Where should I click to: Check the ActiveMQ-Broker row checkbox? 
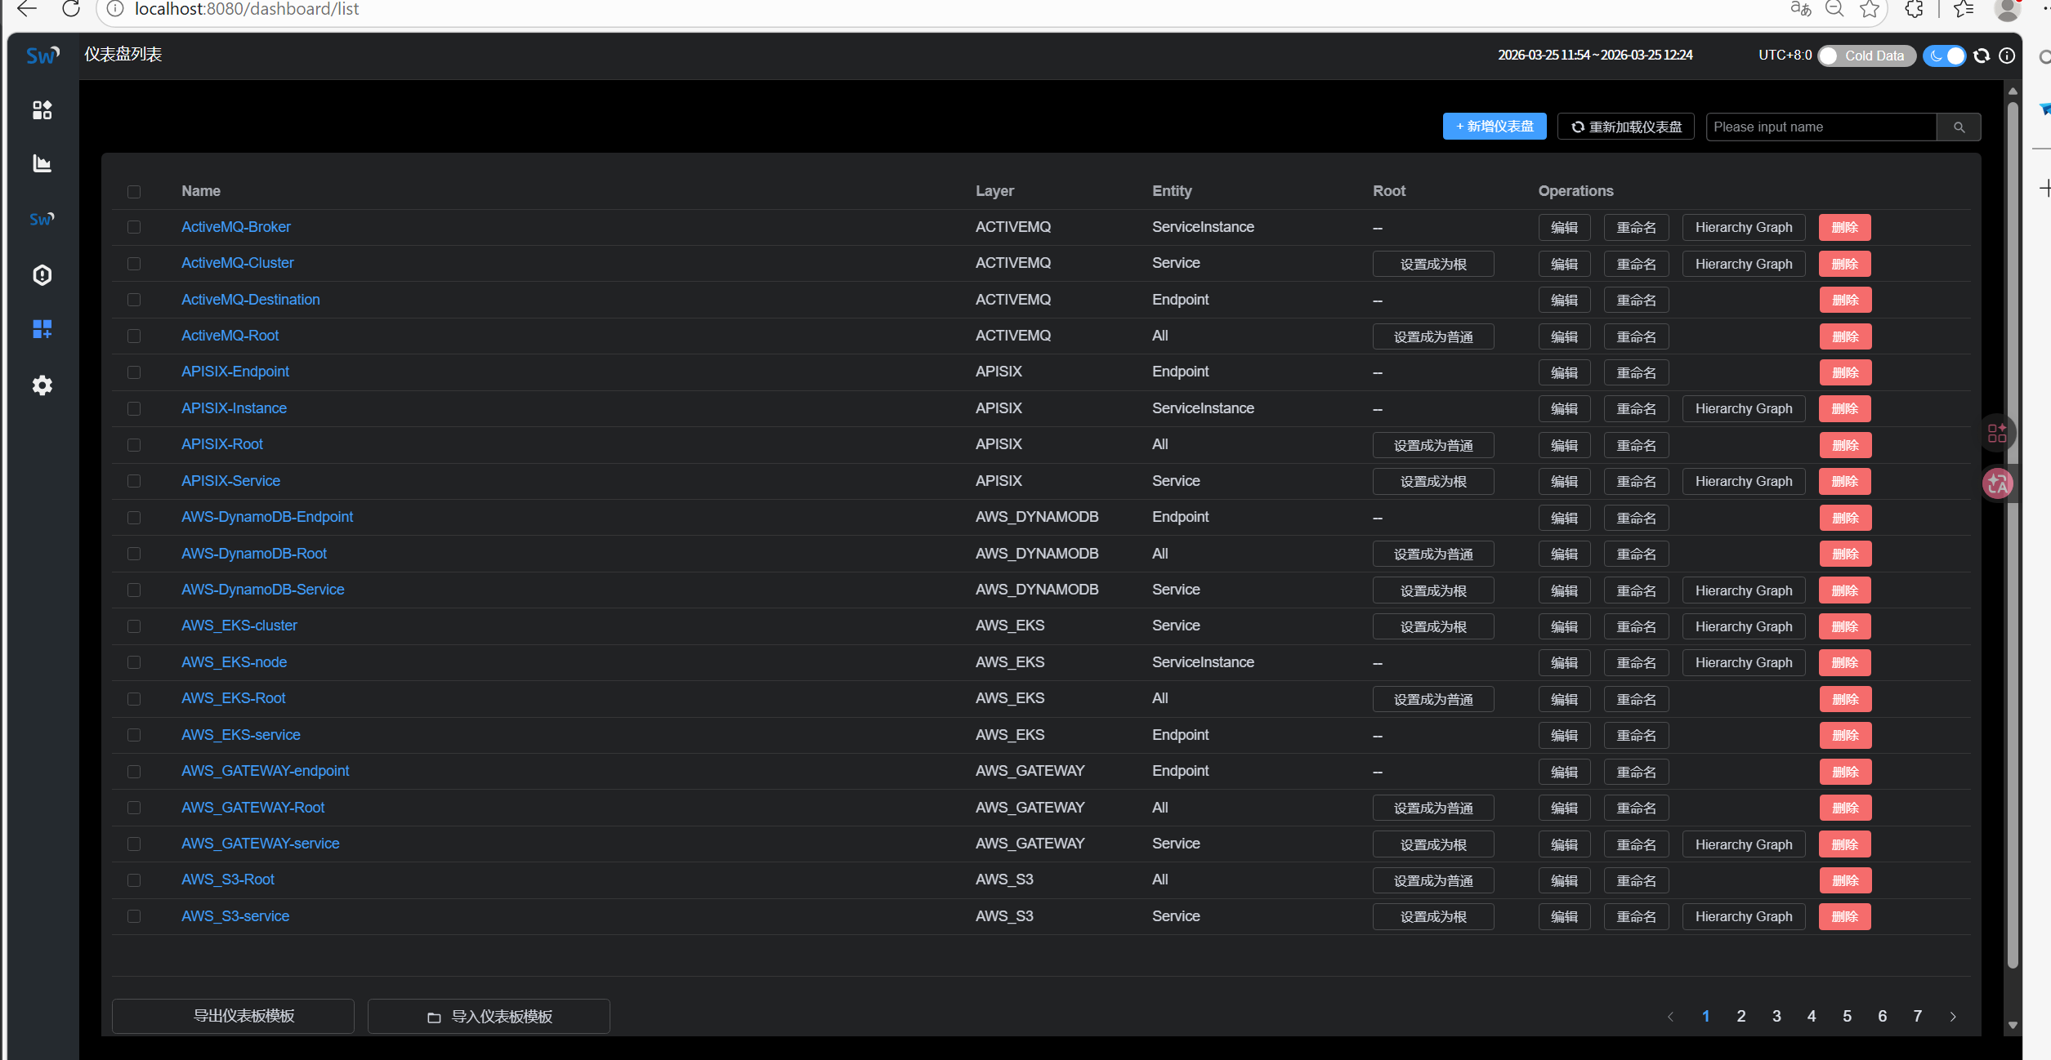tap(134, 227)
